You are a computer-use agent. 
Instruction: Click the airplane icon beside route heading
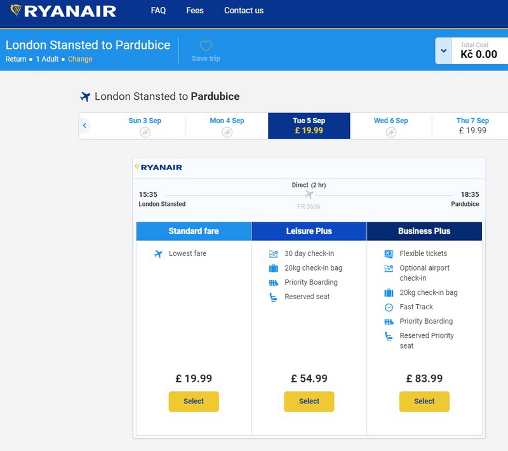[85, 97]
